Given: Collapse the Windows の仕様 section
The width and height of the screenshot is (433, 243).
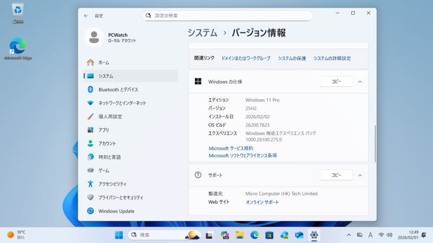Looking at the screenshot, I should tap(360, 82).
